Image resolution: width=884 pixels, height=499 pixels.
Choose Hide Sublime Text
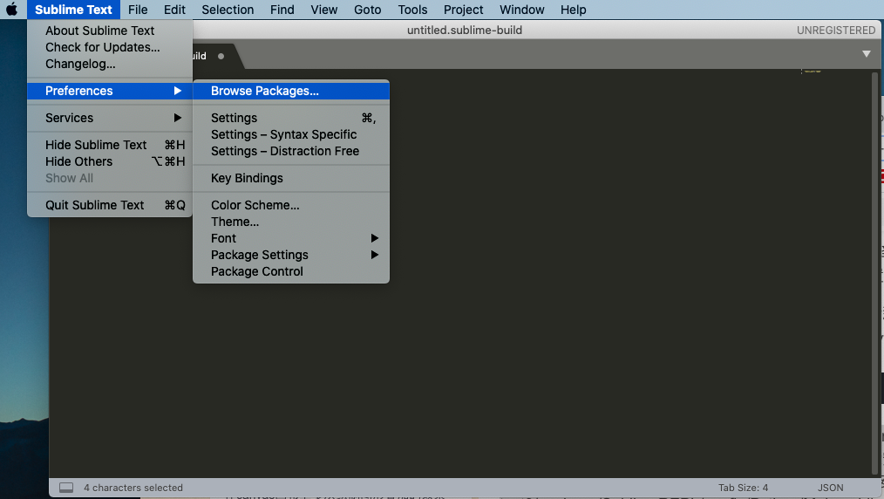click(x=110, y=145)
